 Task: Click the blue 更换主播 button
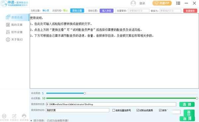click(77, 11)
